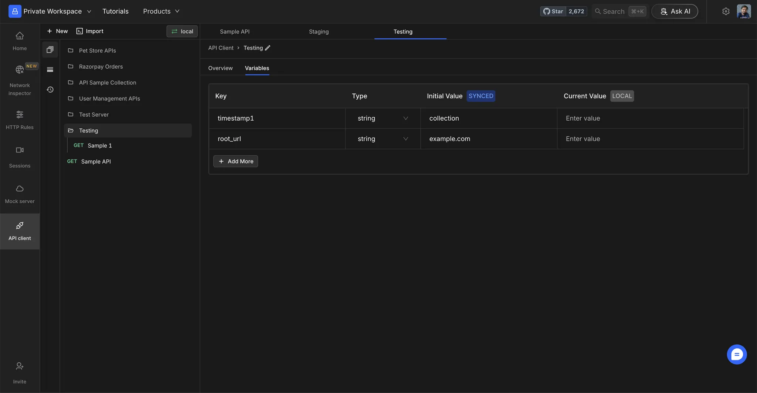This screenshot has width=757, height=393.
Task: Expand the Pet Store APIs collection
Action: click(x=97, y=51)
